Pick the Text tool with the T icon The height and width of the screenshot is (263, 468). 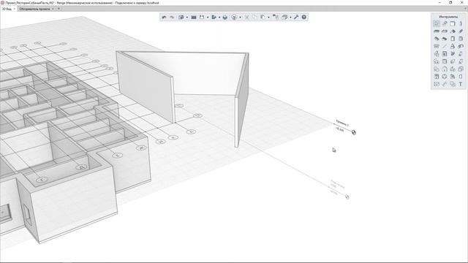pyautogui.click(x=461, y=84)
